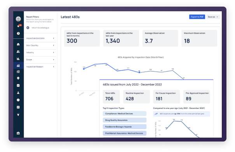
Task: Select the highlighted analytics chart icon
Action: coord(18,65)
